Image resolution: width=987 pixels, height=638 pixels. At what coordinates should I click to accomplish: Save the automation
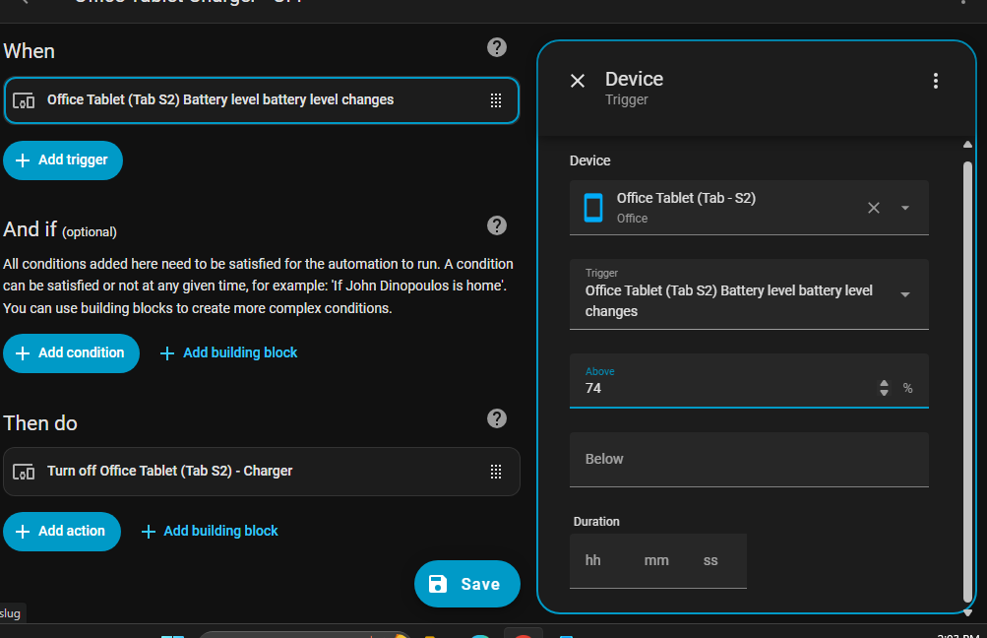(x=467, y=584)
